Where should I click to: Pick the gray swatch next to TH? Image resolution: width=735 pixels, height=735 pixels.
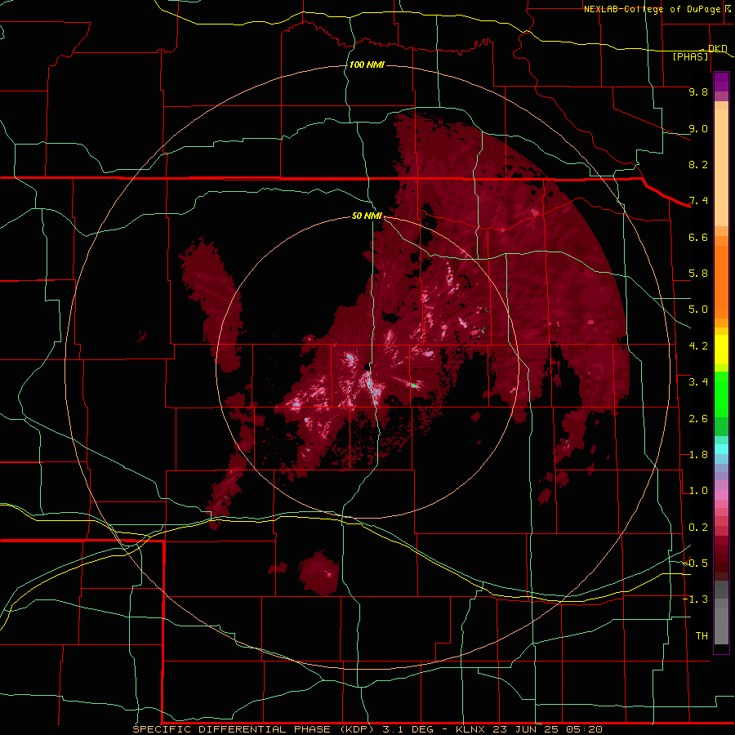[721, 628]
